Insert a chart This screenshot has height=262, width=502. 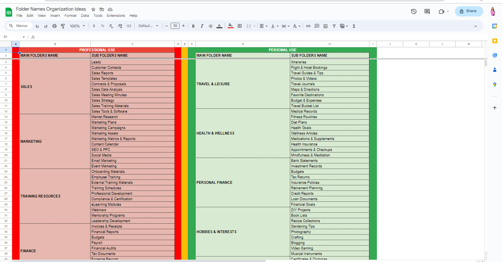tap(326, 26)
